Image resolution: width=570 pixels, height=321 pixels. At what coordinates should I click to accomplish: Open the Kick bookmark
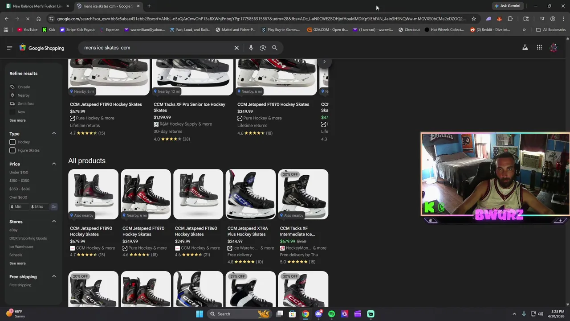(49, 30)
